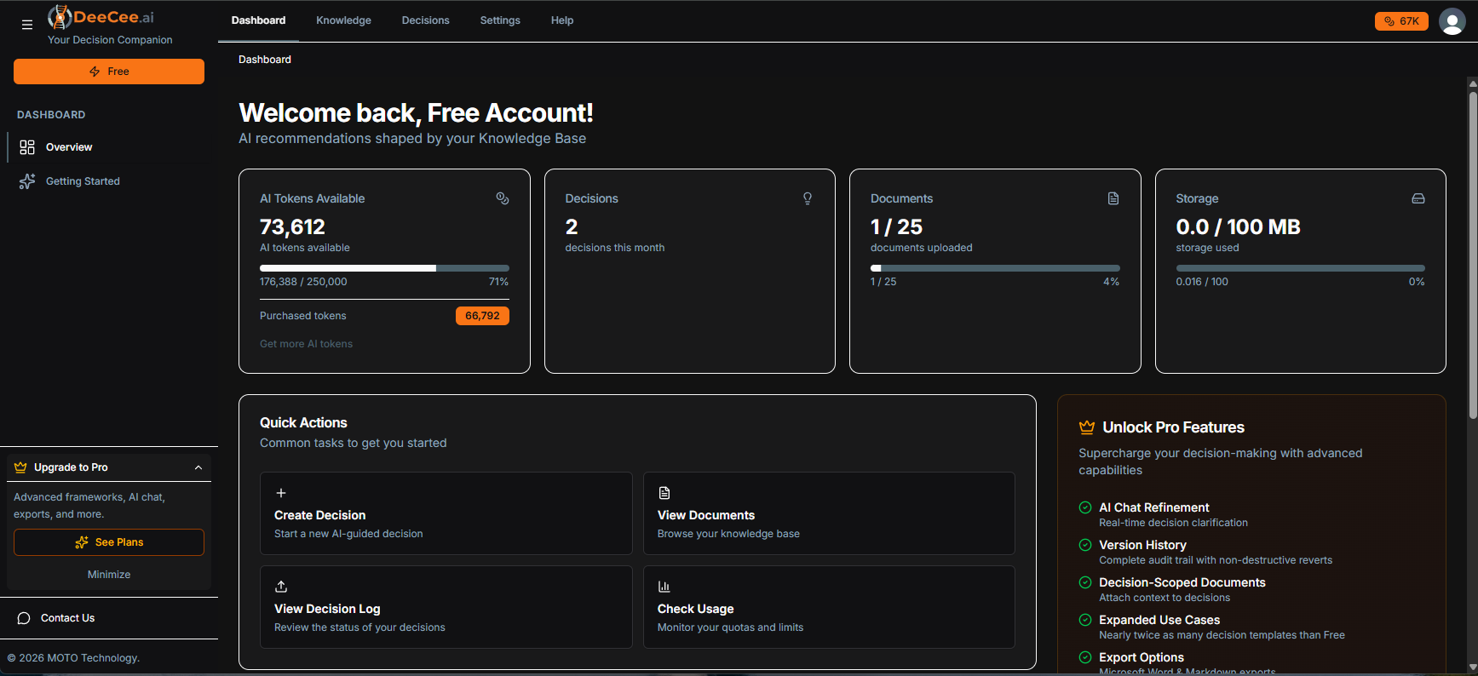Screen dimensions: 1478x676
Task: Click the Overview grid icon
Action: click(x=27, y=147)
